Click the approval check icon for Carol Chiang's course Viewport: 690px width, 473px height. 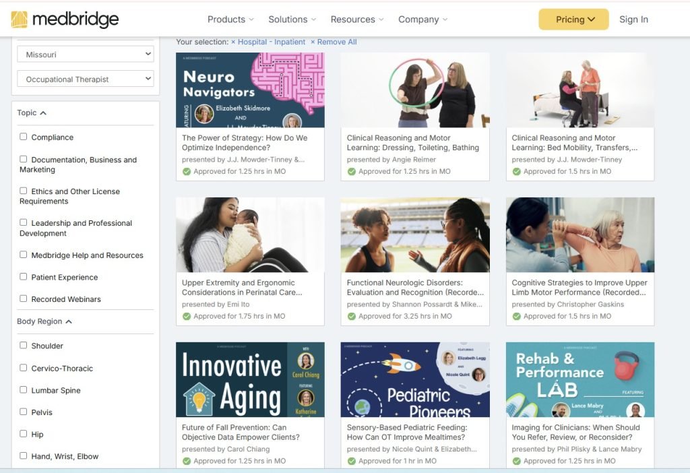click(187, 461)
